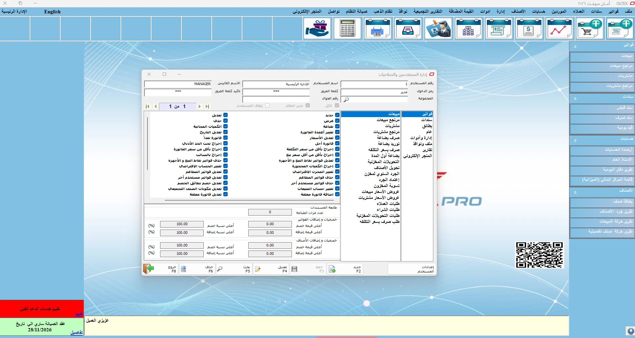Collapse the سندات sidebar section

(575, 98)
